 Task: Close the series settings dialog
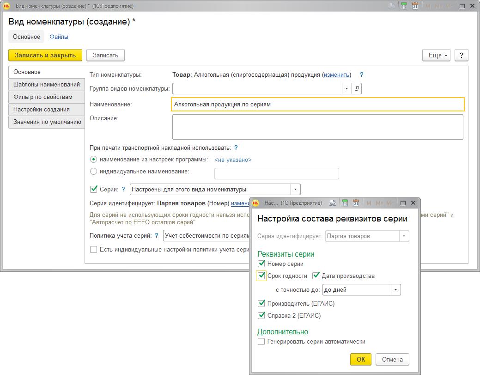click(413, 203)
